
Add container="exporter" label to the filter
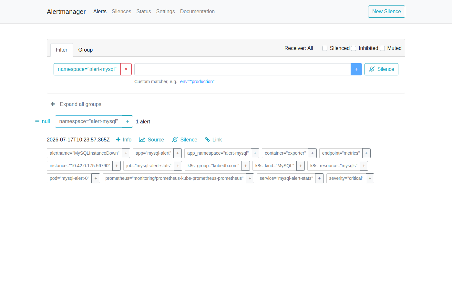click(312, 153)
